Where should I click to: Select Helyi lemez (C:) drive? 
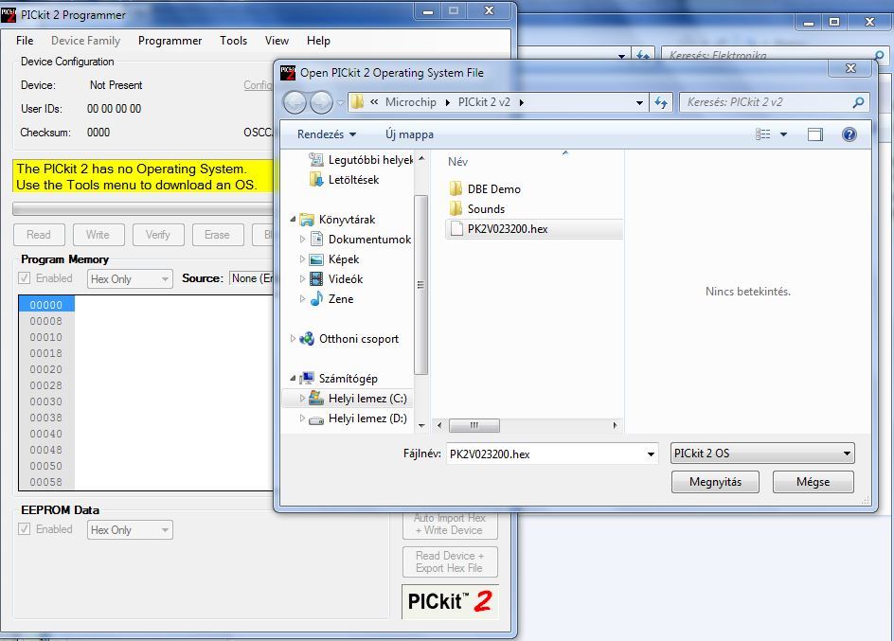pos(357,399)
